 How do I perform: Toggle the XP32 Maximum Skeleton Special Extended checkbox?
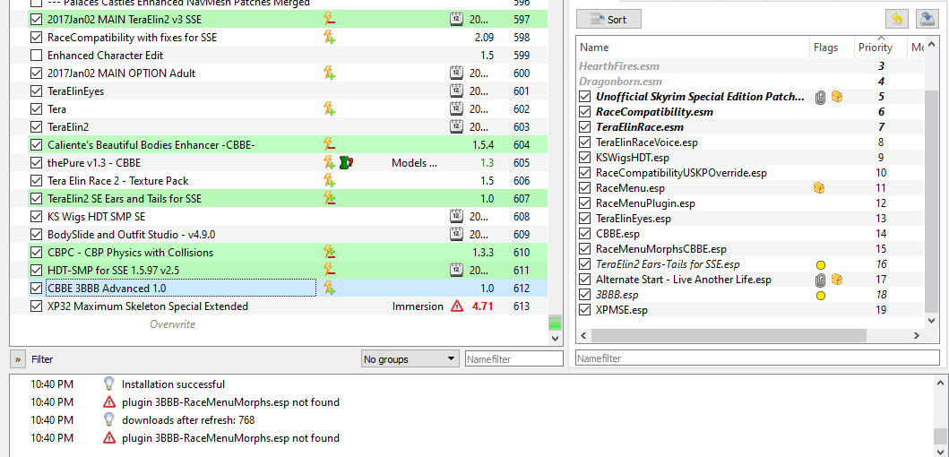(x=36, y=306)
